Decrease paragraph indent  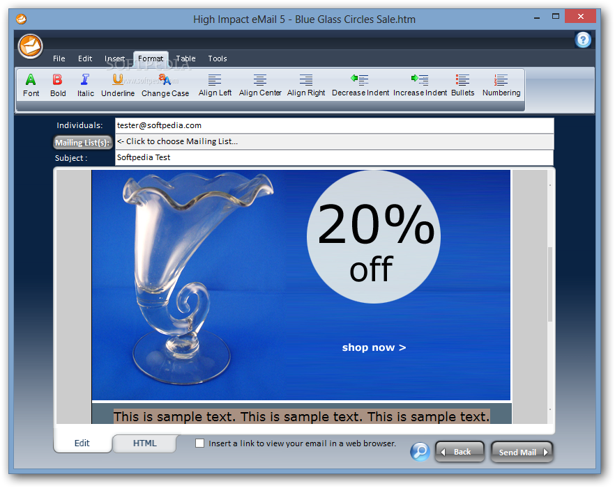click(x=360, y=85)
